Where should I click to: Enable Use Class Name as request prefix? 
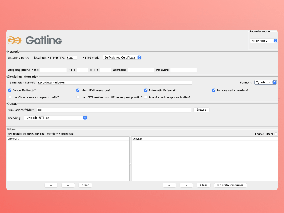coord(10,97)
